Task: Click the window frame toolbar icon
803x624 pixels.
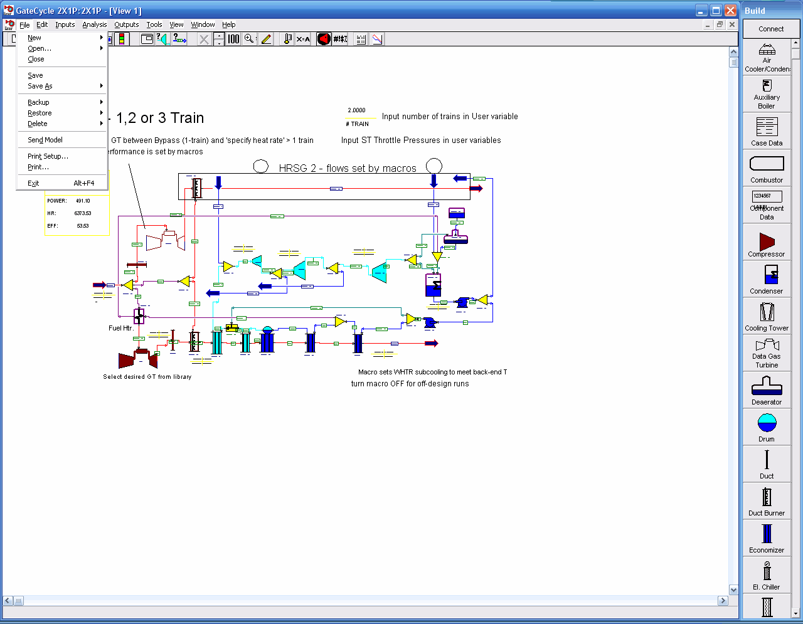Action: click(147, 39)
